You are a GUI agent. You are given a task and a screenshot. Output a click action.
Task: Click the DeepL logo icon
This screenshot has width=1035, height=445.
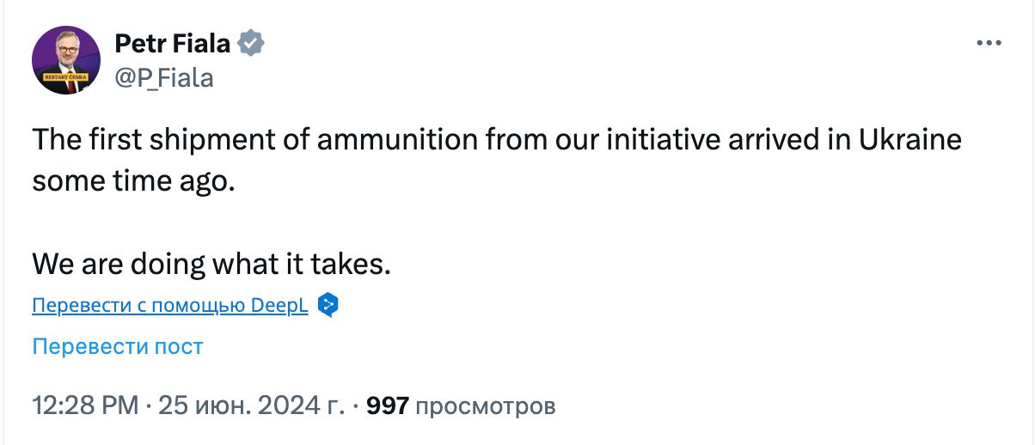click(x=328, y=305)
